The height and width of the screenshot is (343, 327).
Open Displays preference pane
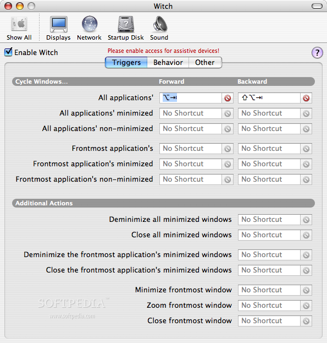pos(58,28)
